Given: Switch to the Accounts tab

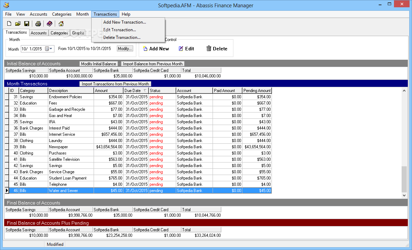Looking at the screenshot, I should (38, 33).
